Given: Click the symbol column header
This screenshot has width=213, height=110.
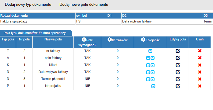Looking at the screenshot, I should click(91, 15).
